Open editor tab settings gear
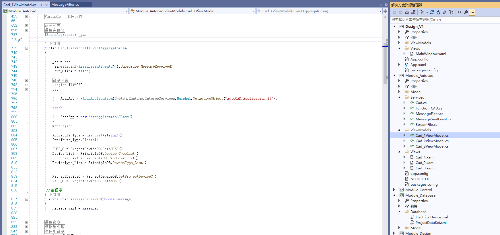The image size is (500, 235). 386,5
